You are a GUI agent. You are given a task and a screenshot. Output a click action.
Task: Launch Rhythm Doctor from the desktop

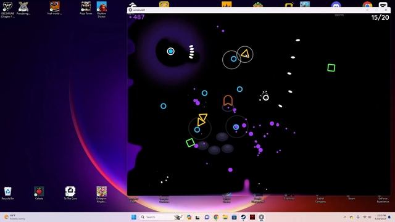click(x=101, y=10)
